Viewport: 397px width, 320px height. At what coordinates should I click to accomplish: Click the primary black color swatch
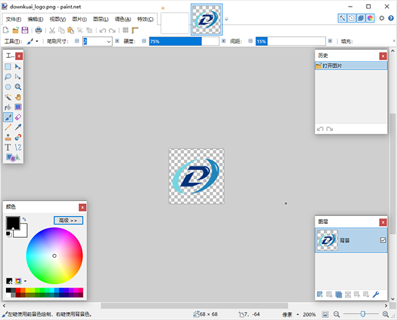[13, 223]
